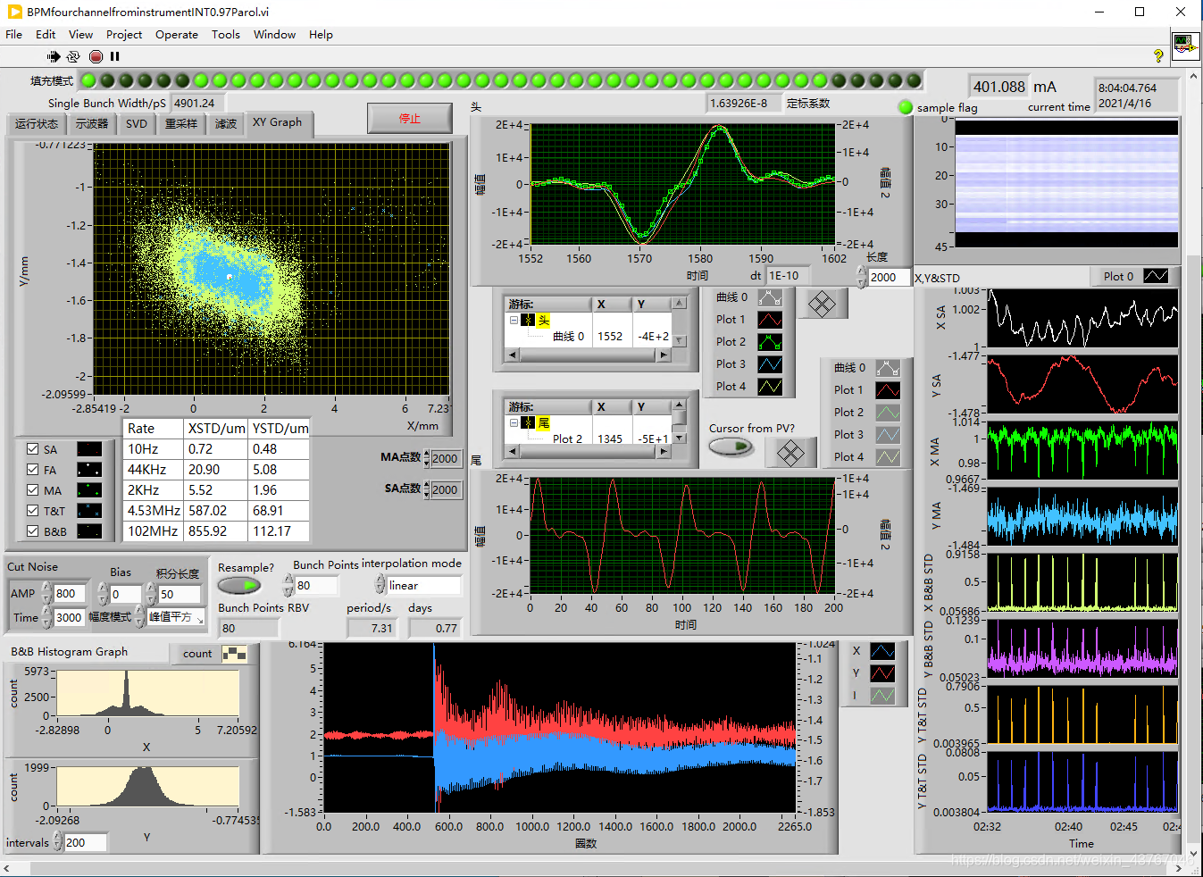Click the SA color swatch box
Image resolution: width=1203 pixels, height=877 pixels.
click(x=89, y=449)
